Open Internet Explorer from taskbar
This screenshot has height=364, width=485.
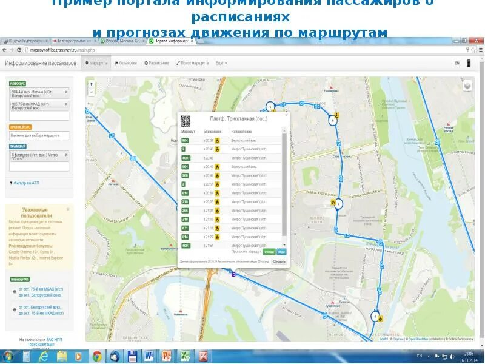(44, 357)
